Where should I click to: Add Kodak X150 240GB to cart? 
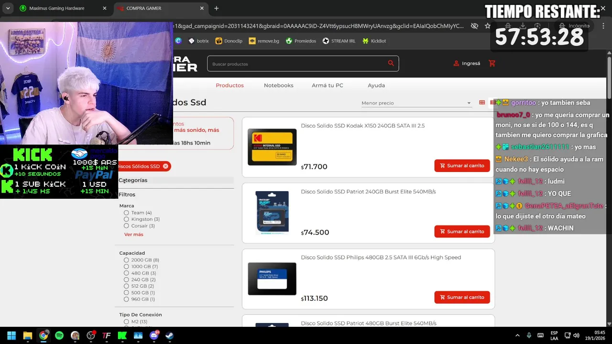click(462, 166)
